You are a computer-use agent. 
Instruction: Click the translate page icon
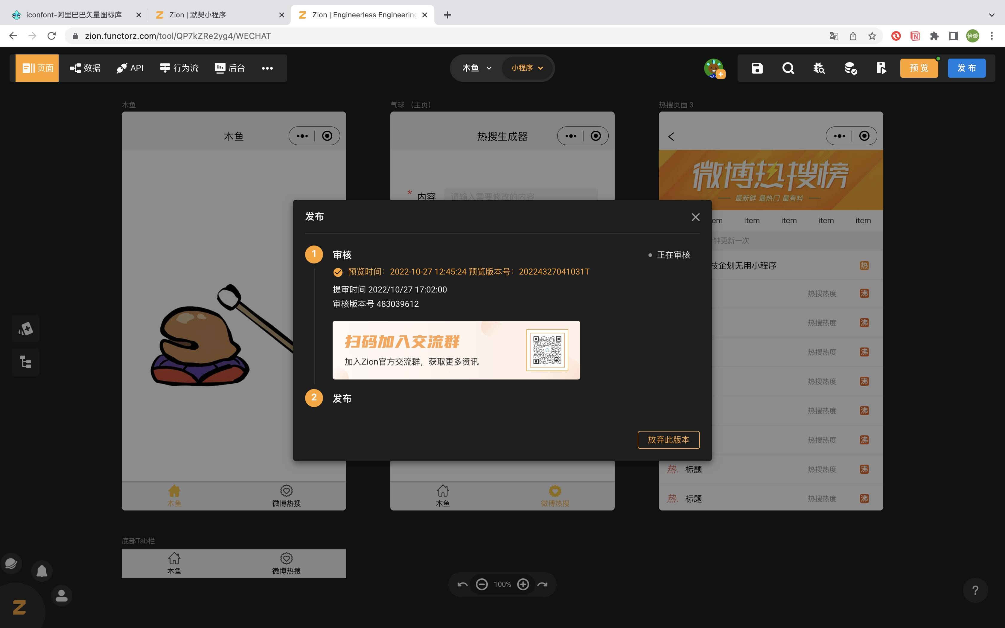(x=834, y=36)
